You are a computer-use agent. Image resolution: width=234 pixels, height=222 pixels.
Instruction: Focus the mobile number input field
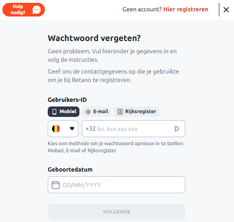pyautogui.click(x=133, y=129)
